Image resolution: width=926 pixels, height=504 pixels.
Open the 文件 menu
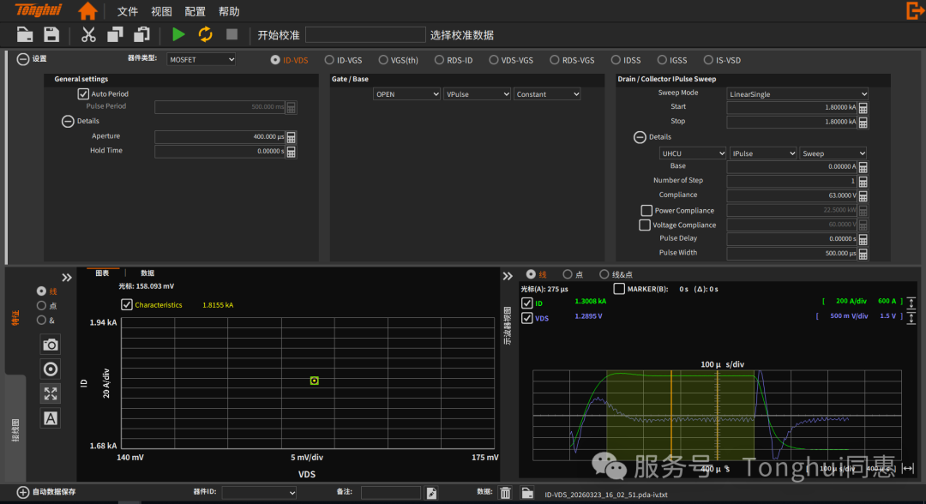tap(127, 12)
